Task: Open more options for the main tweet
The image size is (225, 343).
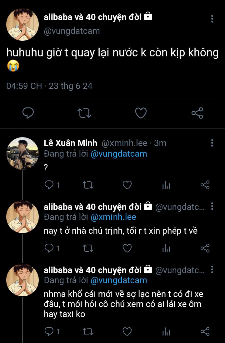Action: coord(212,19)
